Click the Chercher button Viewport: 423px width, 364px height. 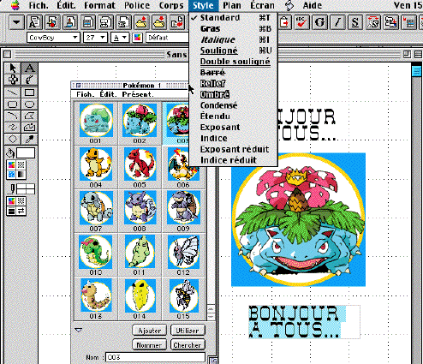188,345
